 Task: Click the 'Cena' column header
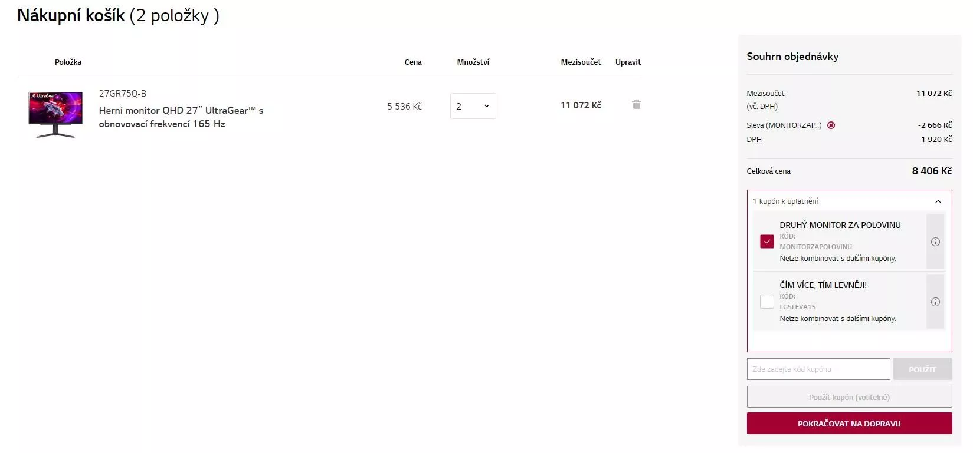tap(413, 62)
